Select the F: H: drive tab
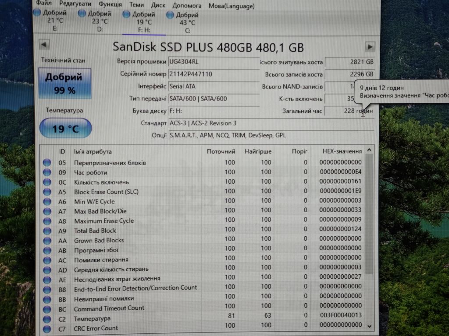The height and width of the screenshot is (336, 449). 144,22
